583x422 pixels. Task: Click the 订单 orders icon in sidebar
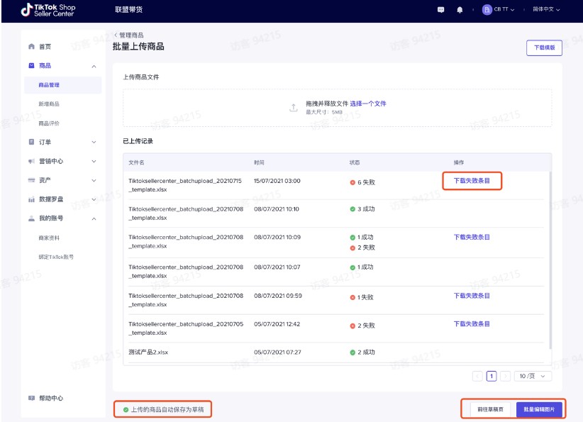31,143
